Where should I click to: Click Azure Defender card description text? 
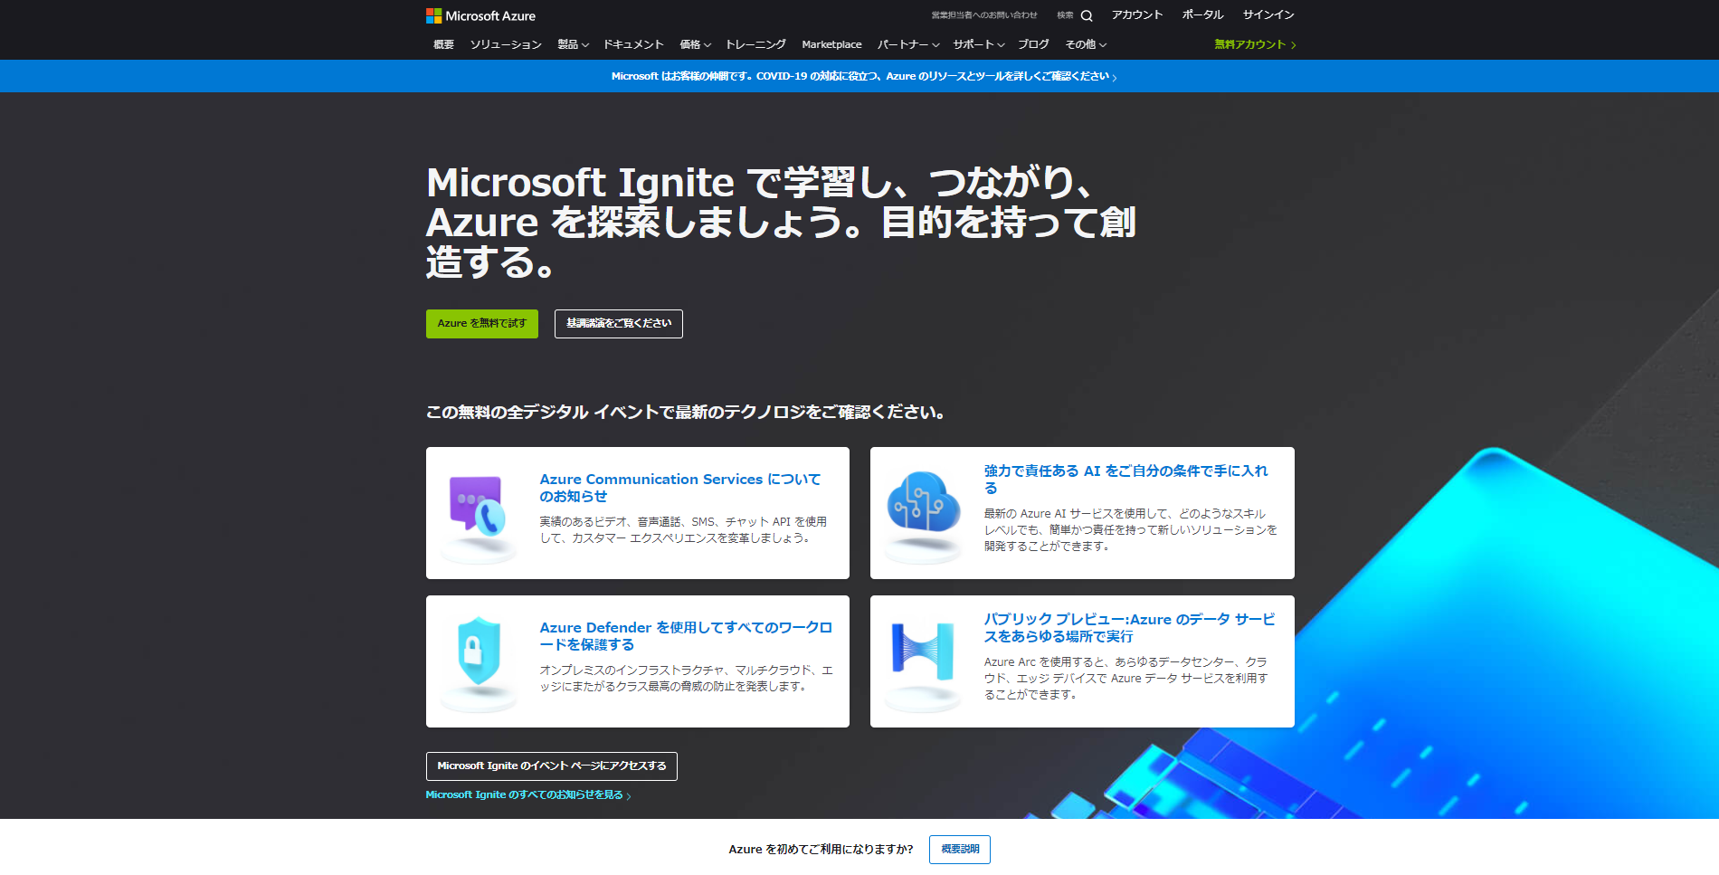pyautogui.click(x=686, y=679)
